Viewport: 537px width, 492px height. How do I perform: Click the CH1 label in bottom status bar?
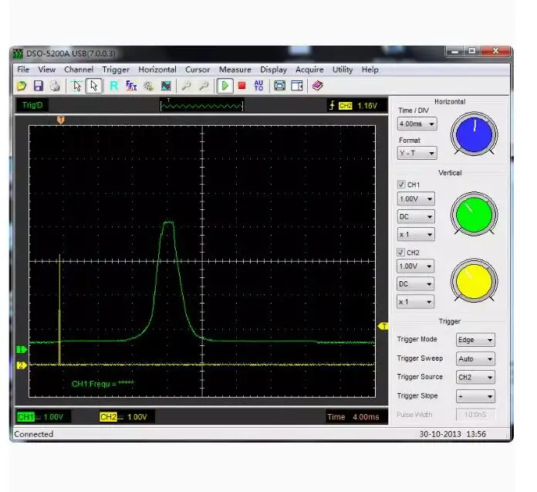(26, 417)
